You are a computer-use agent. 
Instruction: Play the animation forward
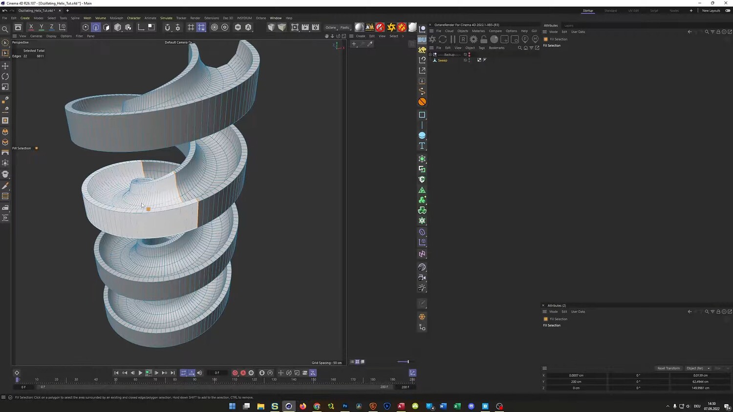point(140,373)
